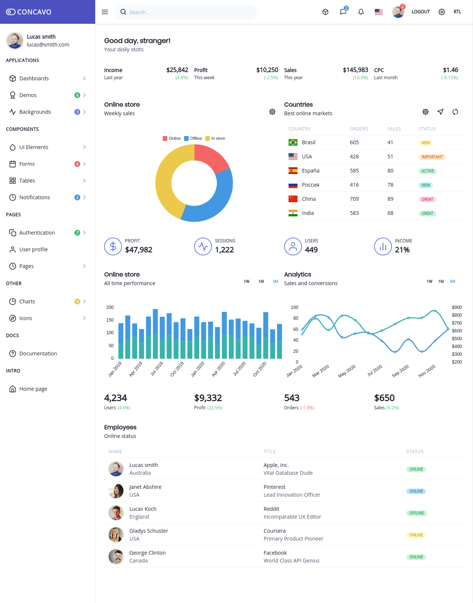
Task: Toggle the In store legend series
Action: tap(215, 138)
